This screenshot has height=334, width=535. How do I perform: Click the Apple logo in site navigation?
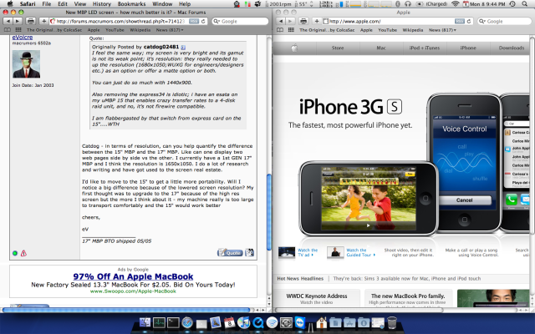294,48
